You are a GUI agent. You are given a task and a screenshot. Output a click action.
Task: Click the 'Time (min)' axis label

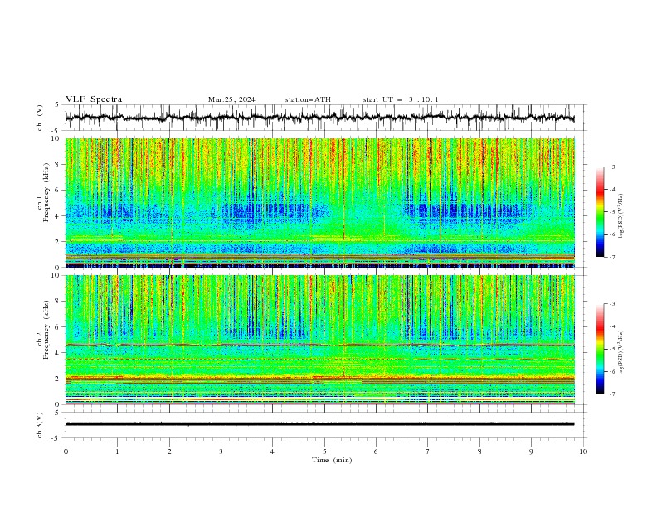(332, 460)
